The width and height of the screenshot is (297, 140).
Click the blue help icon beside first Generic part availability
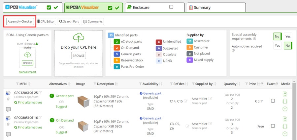point(141,93)
